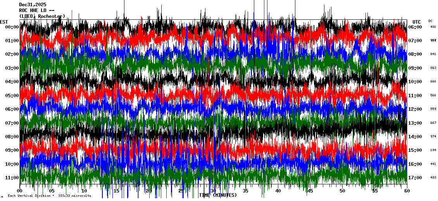Click the Dec31,2025 date heading

tap(33, 5)
